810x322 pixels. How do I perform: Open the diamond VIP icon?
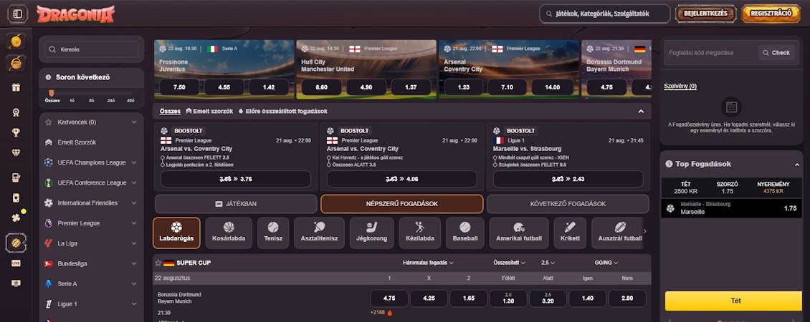point(16,152)
